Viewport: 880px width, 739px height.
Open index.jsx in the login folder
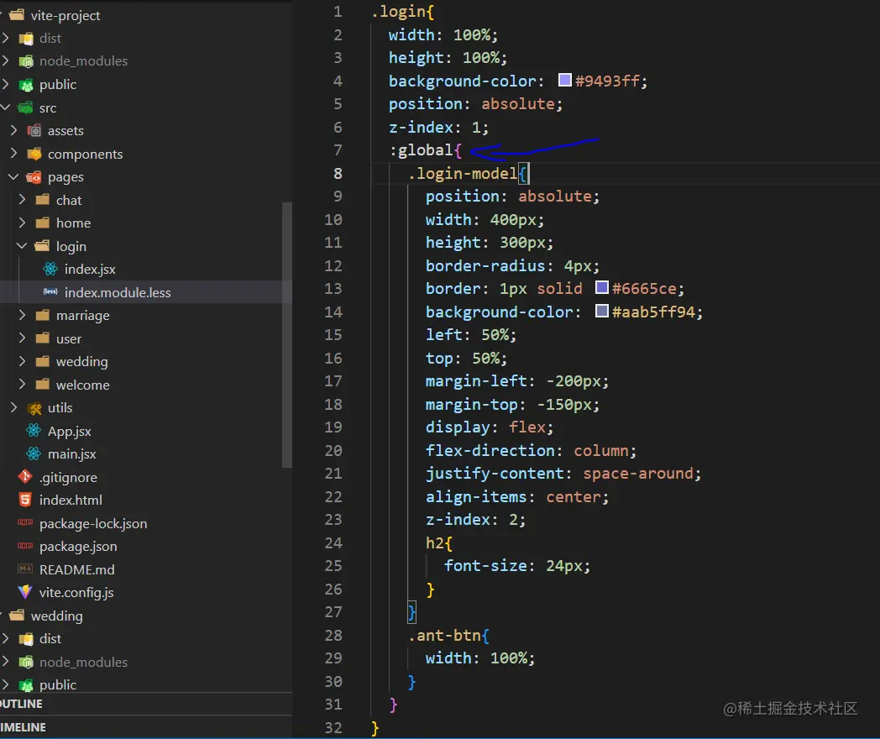click(x=90, y=270)
